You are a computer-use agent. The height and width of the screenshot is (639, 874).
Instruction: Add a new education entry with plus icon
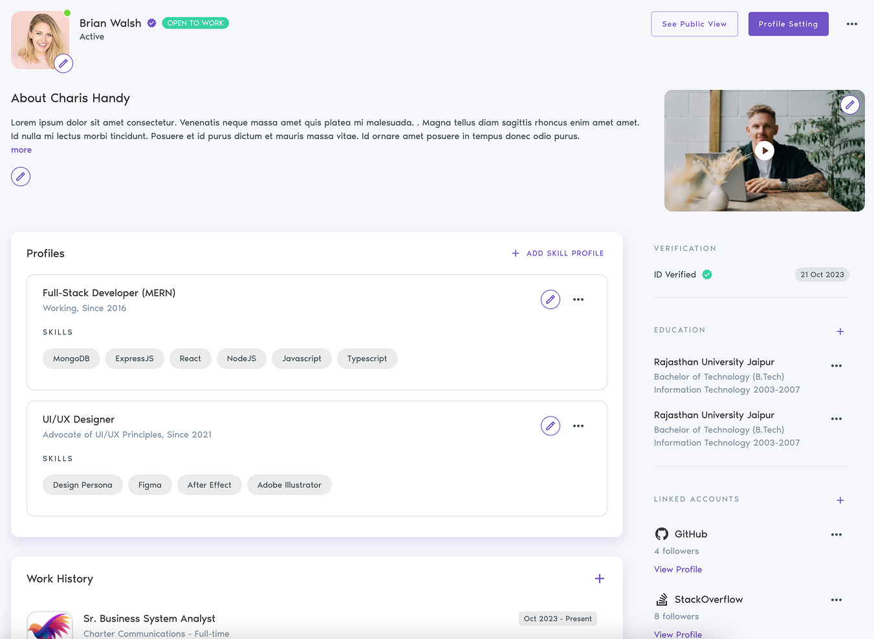tap(840, 331)
